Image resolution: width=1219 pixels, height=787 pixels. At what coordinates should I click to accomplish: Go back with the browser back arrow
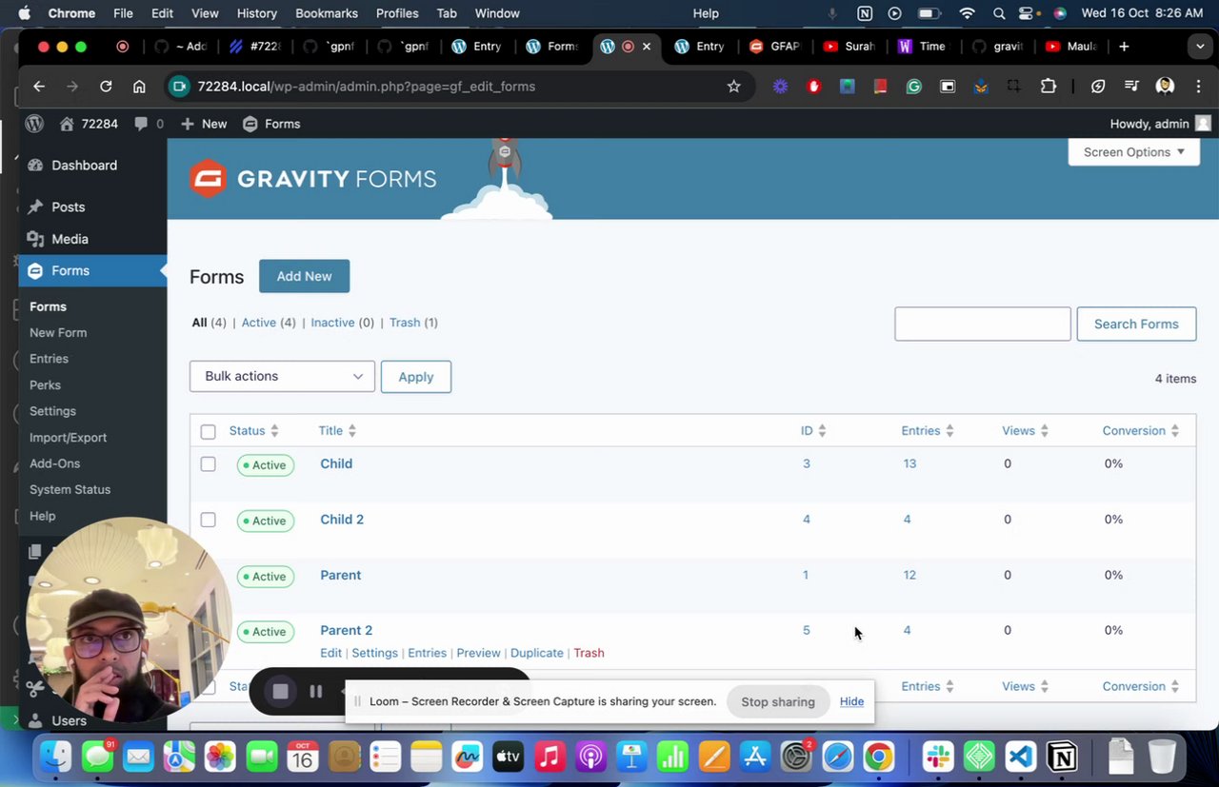point(39,87)
